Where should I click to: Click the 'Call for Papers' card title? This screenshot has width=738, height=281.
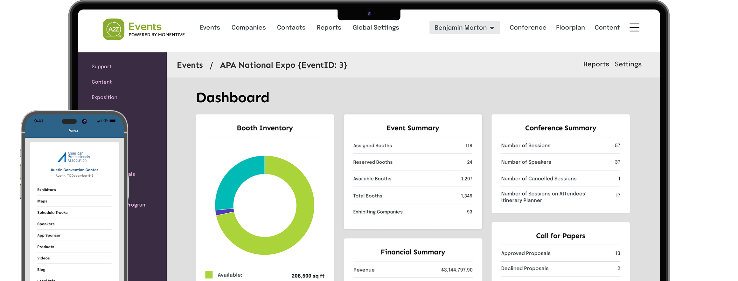click(x=560, y=236)
